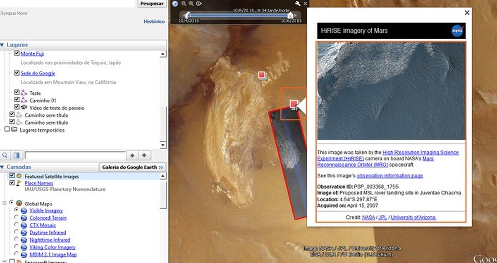Image resolution: width=497 pixels, height=263 pixels.
Task: Open the Visible Imagery link
Action: pos(46,211)
